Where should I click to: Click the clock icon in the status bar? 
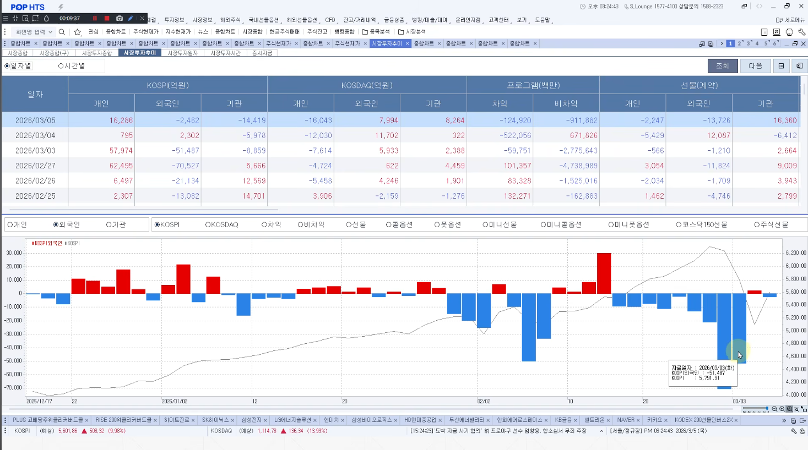[802, 431]
